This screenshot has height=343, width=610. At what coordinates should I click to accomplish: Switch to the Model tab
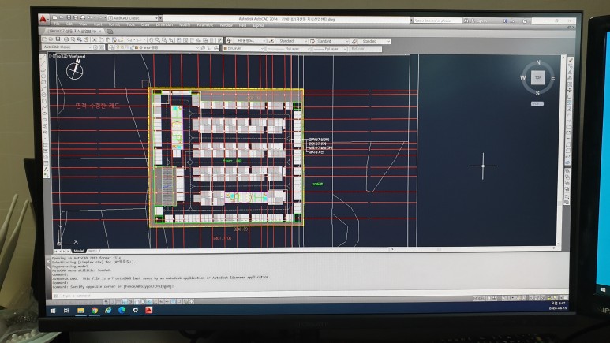tap(78, 251)
